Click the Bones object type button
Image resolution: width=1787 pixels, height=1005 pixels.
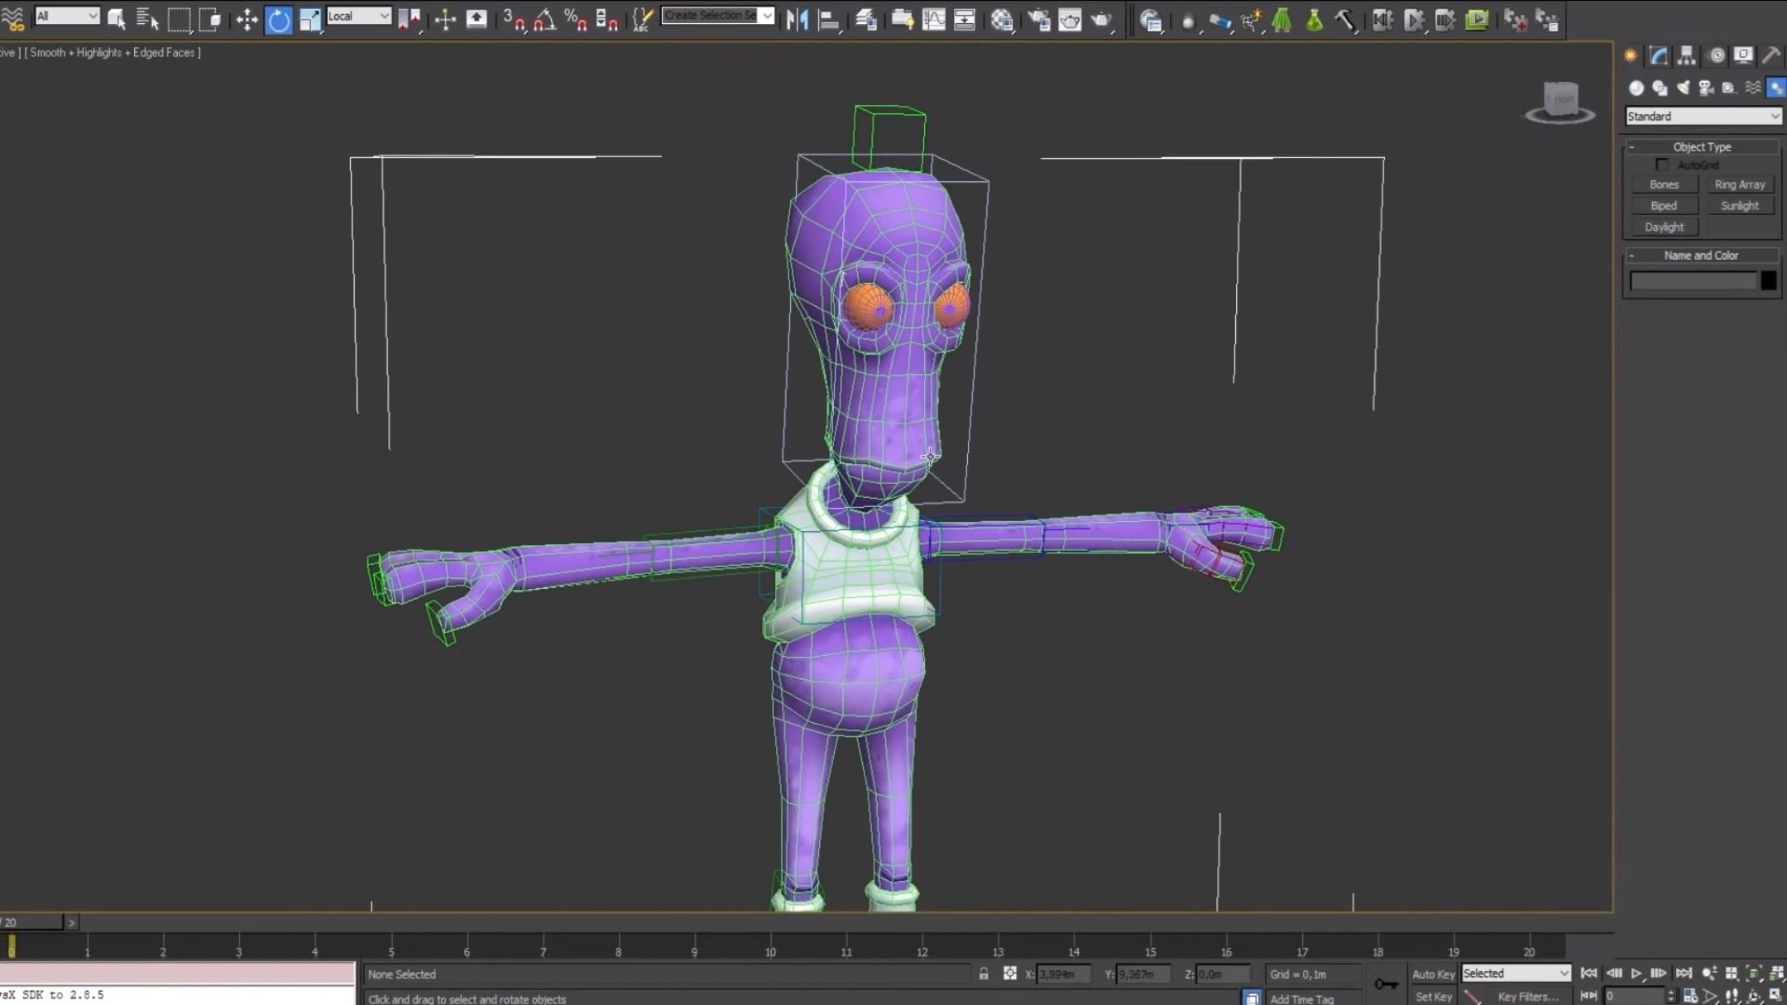coord(1664,184)
